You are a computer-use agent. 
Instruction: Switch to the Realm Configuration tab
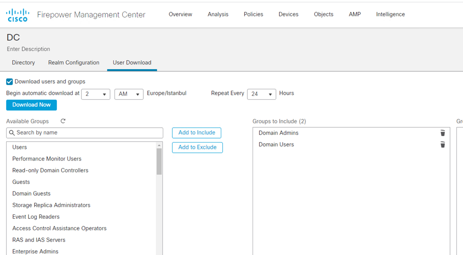click(x=74, y=63)
